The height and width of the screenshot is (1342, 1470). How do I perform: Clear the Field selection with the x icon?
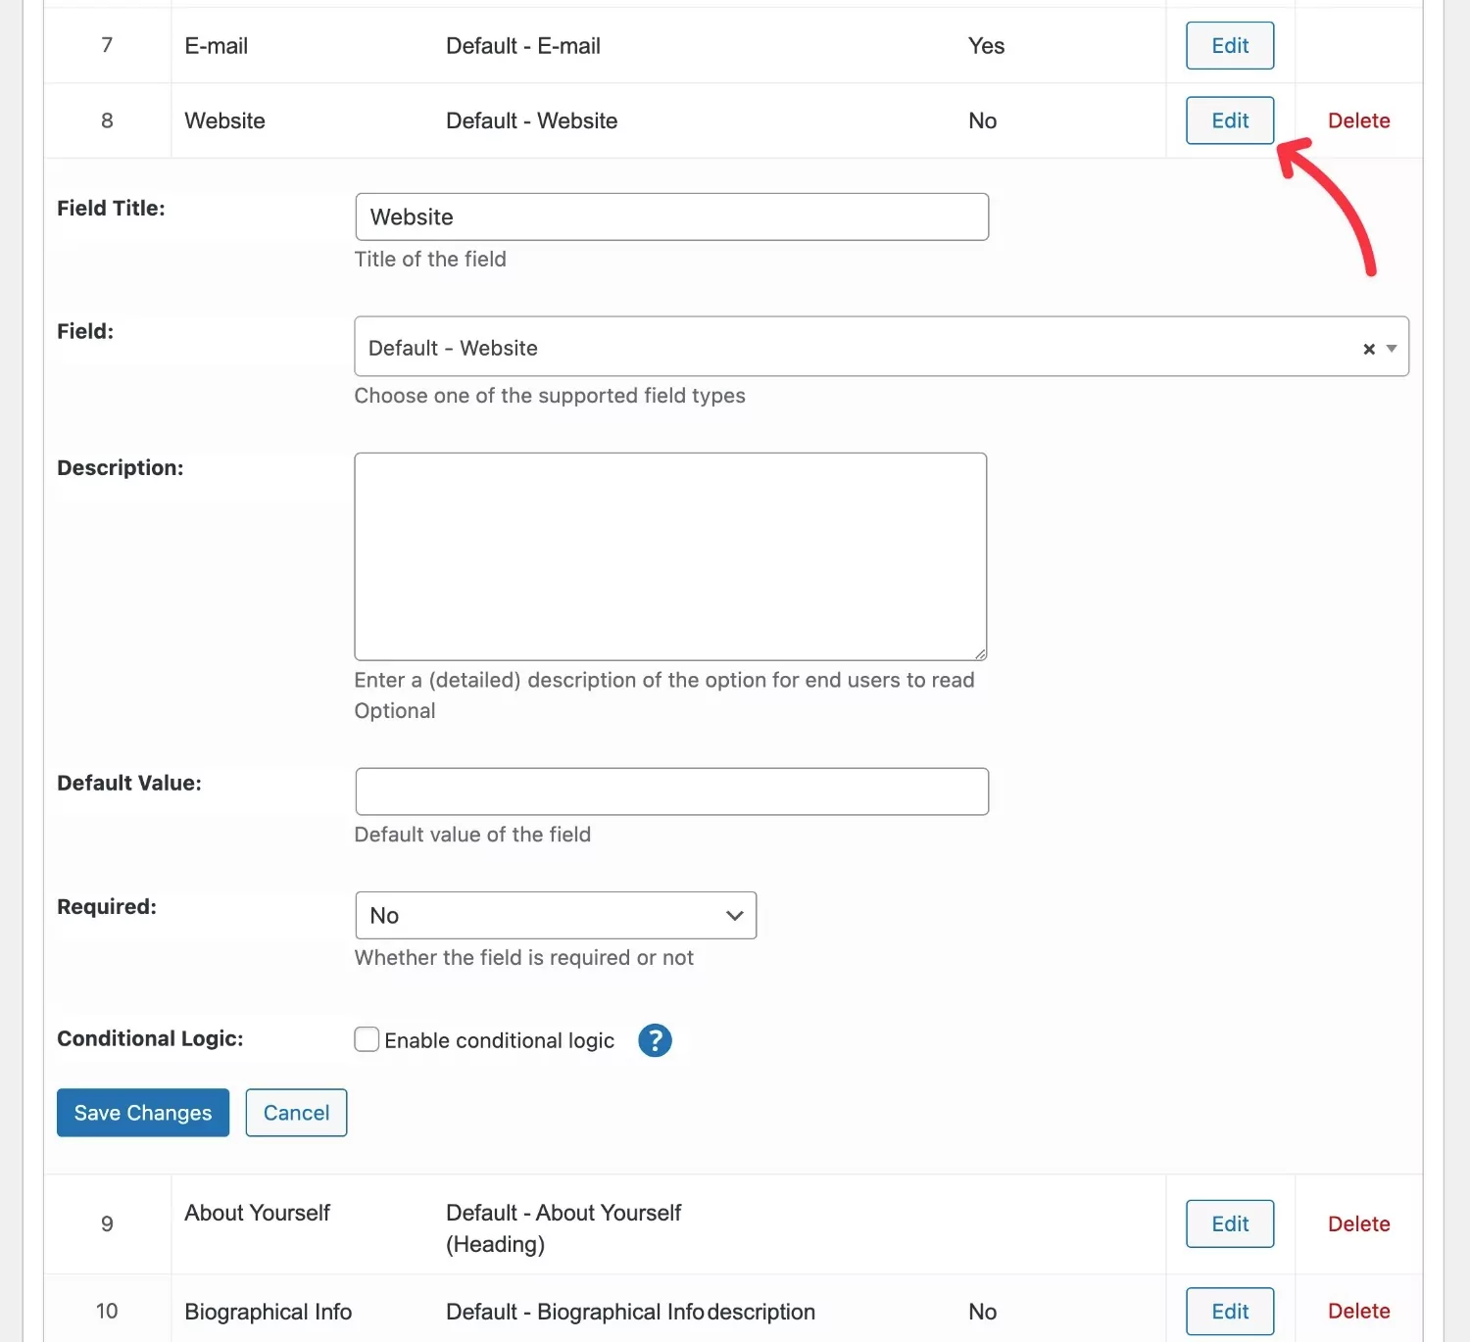1369,349
